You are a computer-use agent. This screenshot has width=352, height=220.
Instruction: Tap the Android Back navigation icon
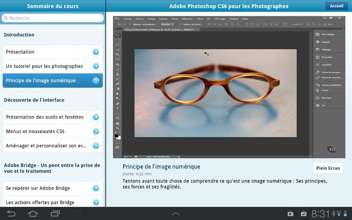point(11,213)
